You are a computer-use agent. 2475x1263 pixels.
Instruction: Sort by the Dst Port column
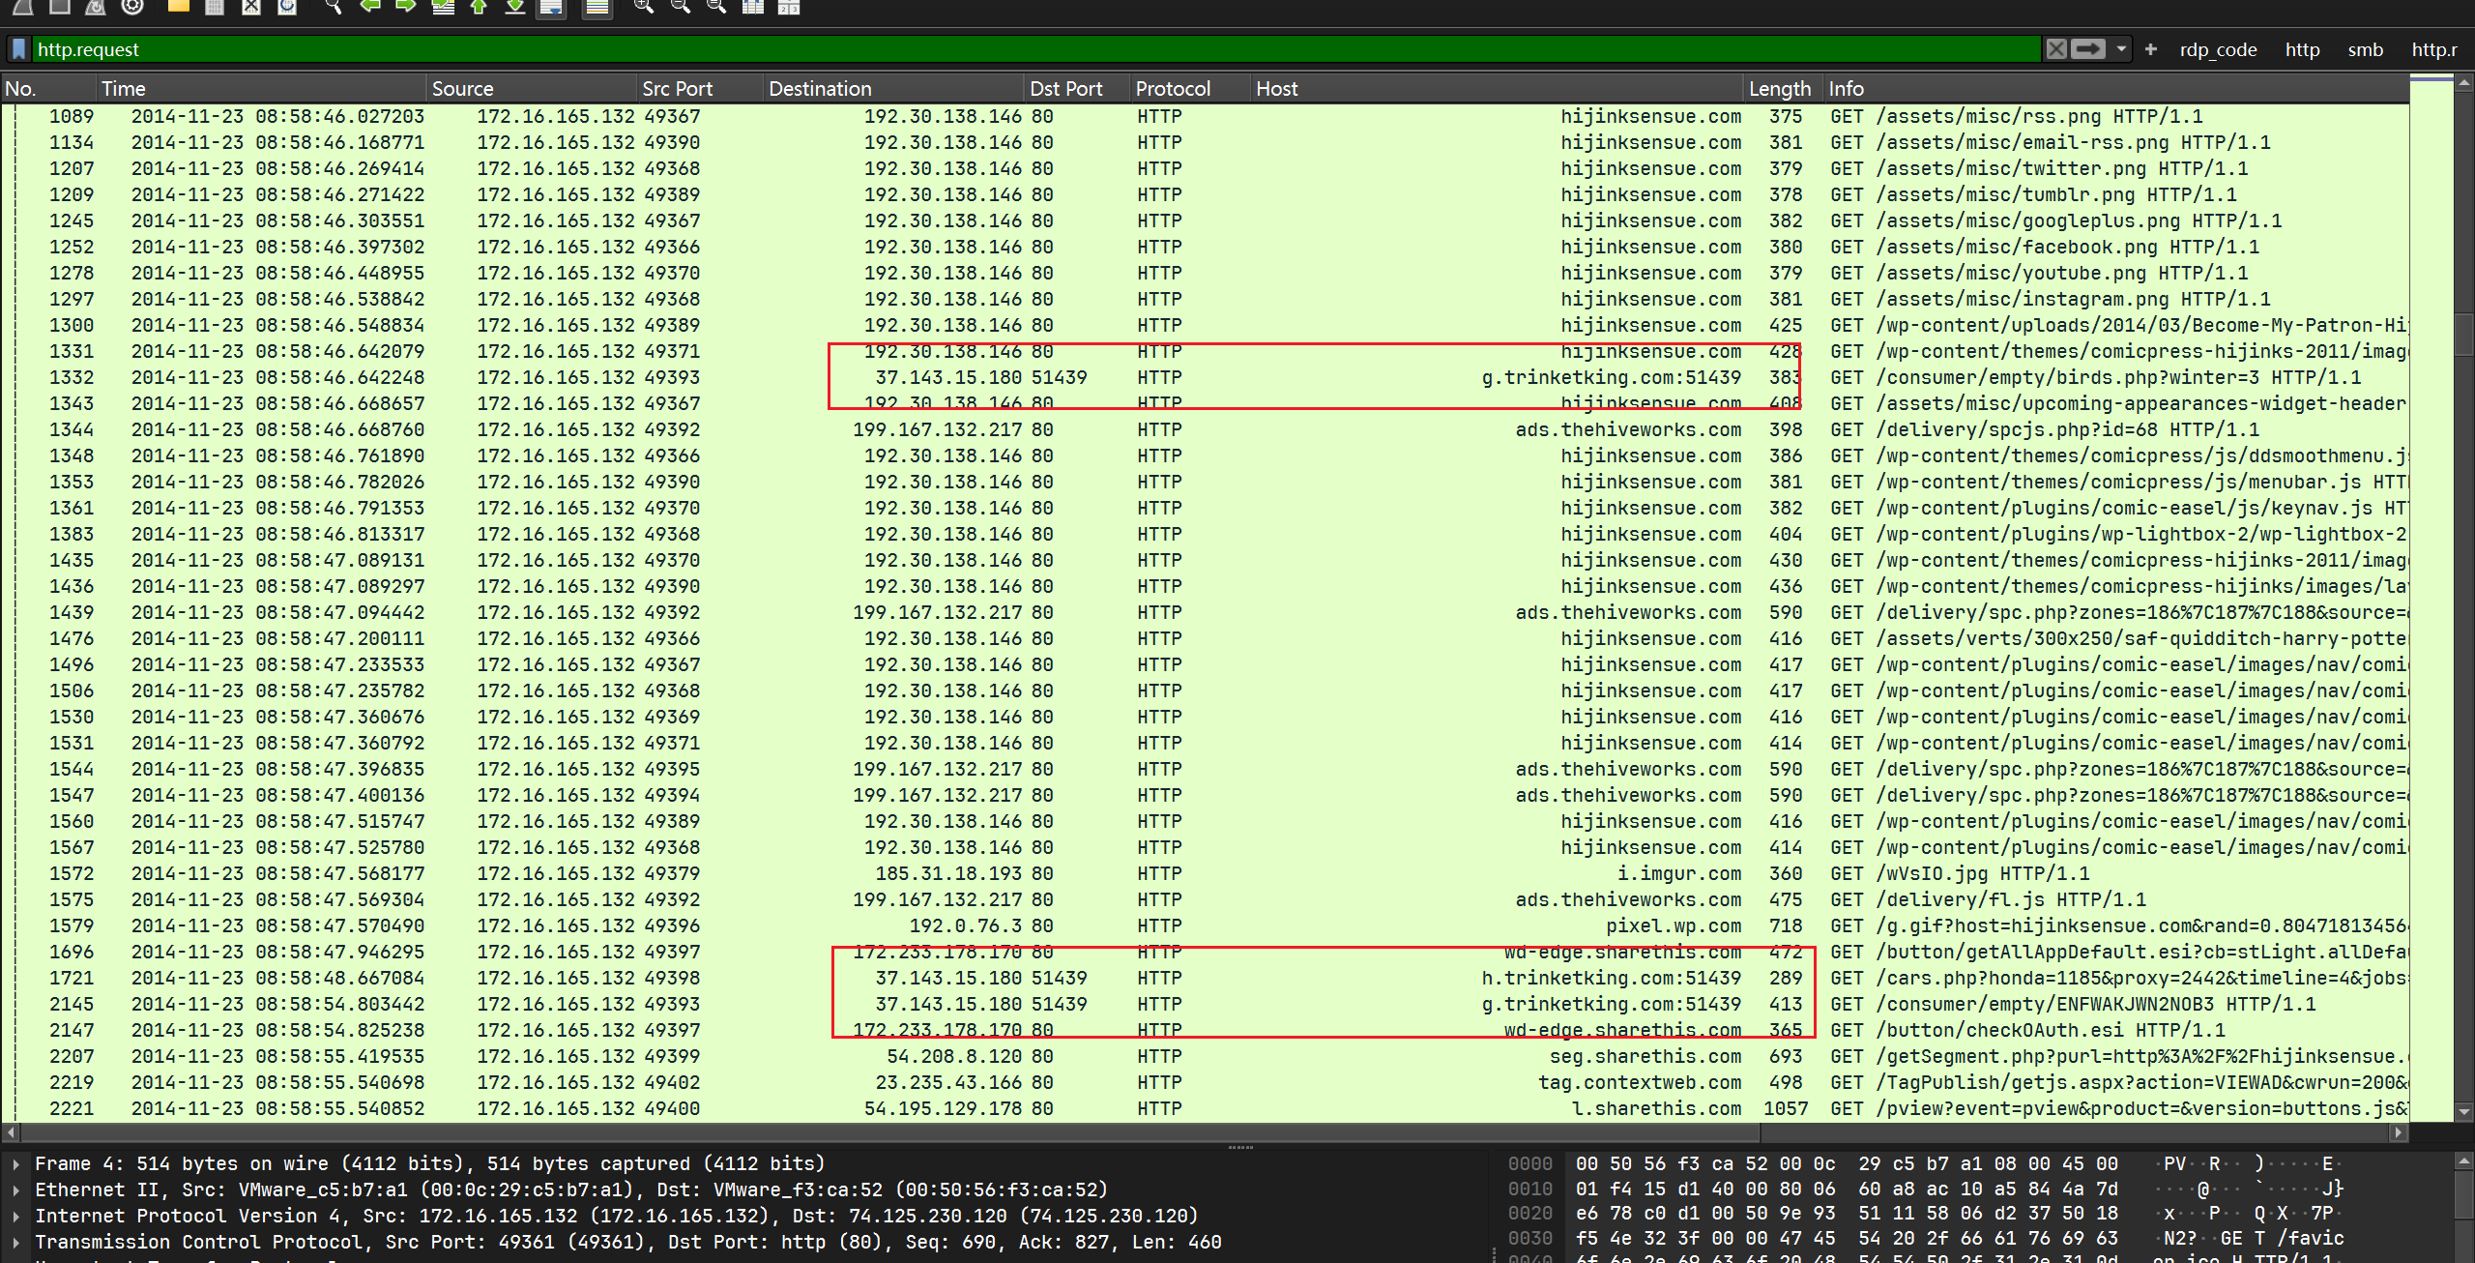coord(1077,88)
